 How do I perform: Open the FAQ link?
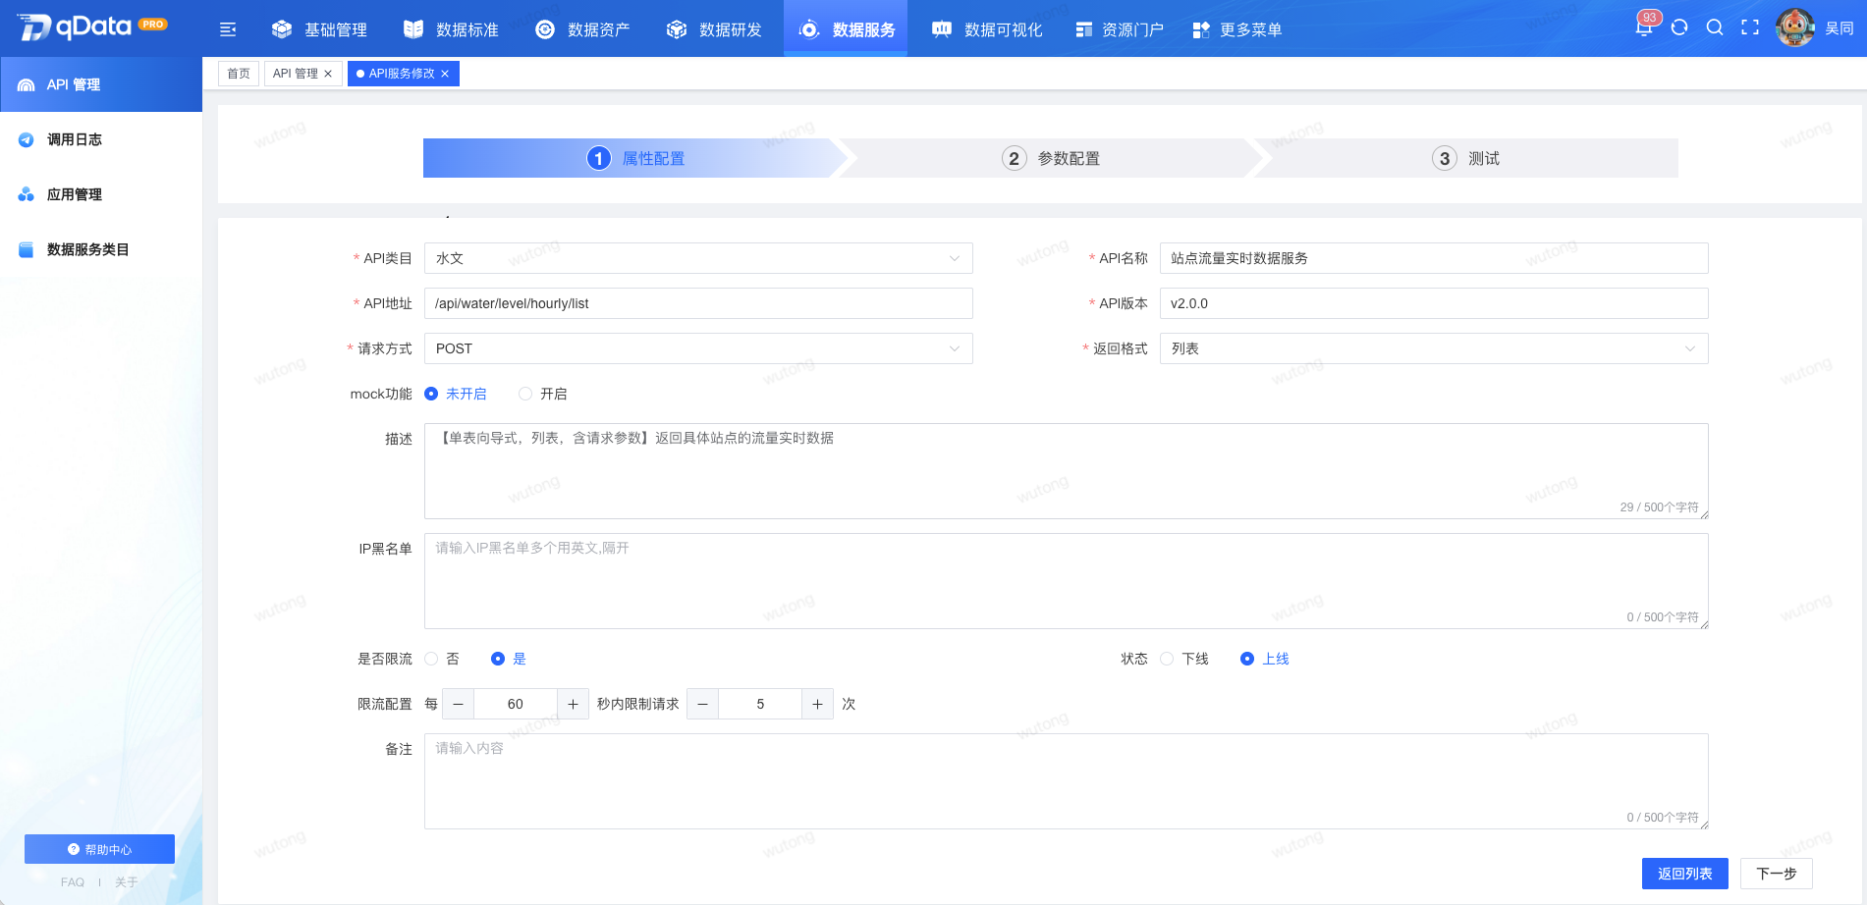pos(73,882)
